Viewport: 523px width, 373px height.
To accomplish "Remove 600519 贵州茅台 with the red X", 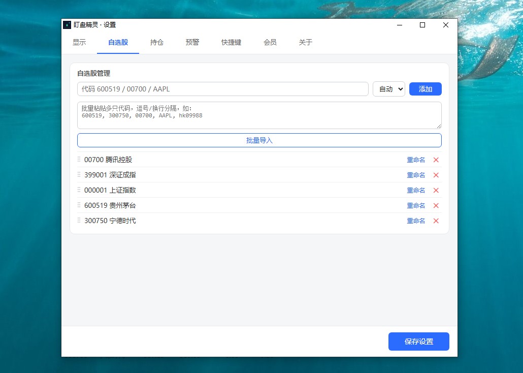I will pyautogui.click(x=436, y=206).
